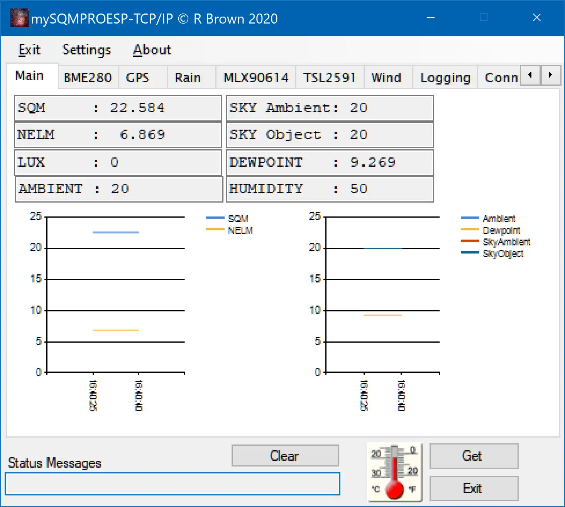Select the Main tab
This screenshot has width=565, height=507.
32,76
